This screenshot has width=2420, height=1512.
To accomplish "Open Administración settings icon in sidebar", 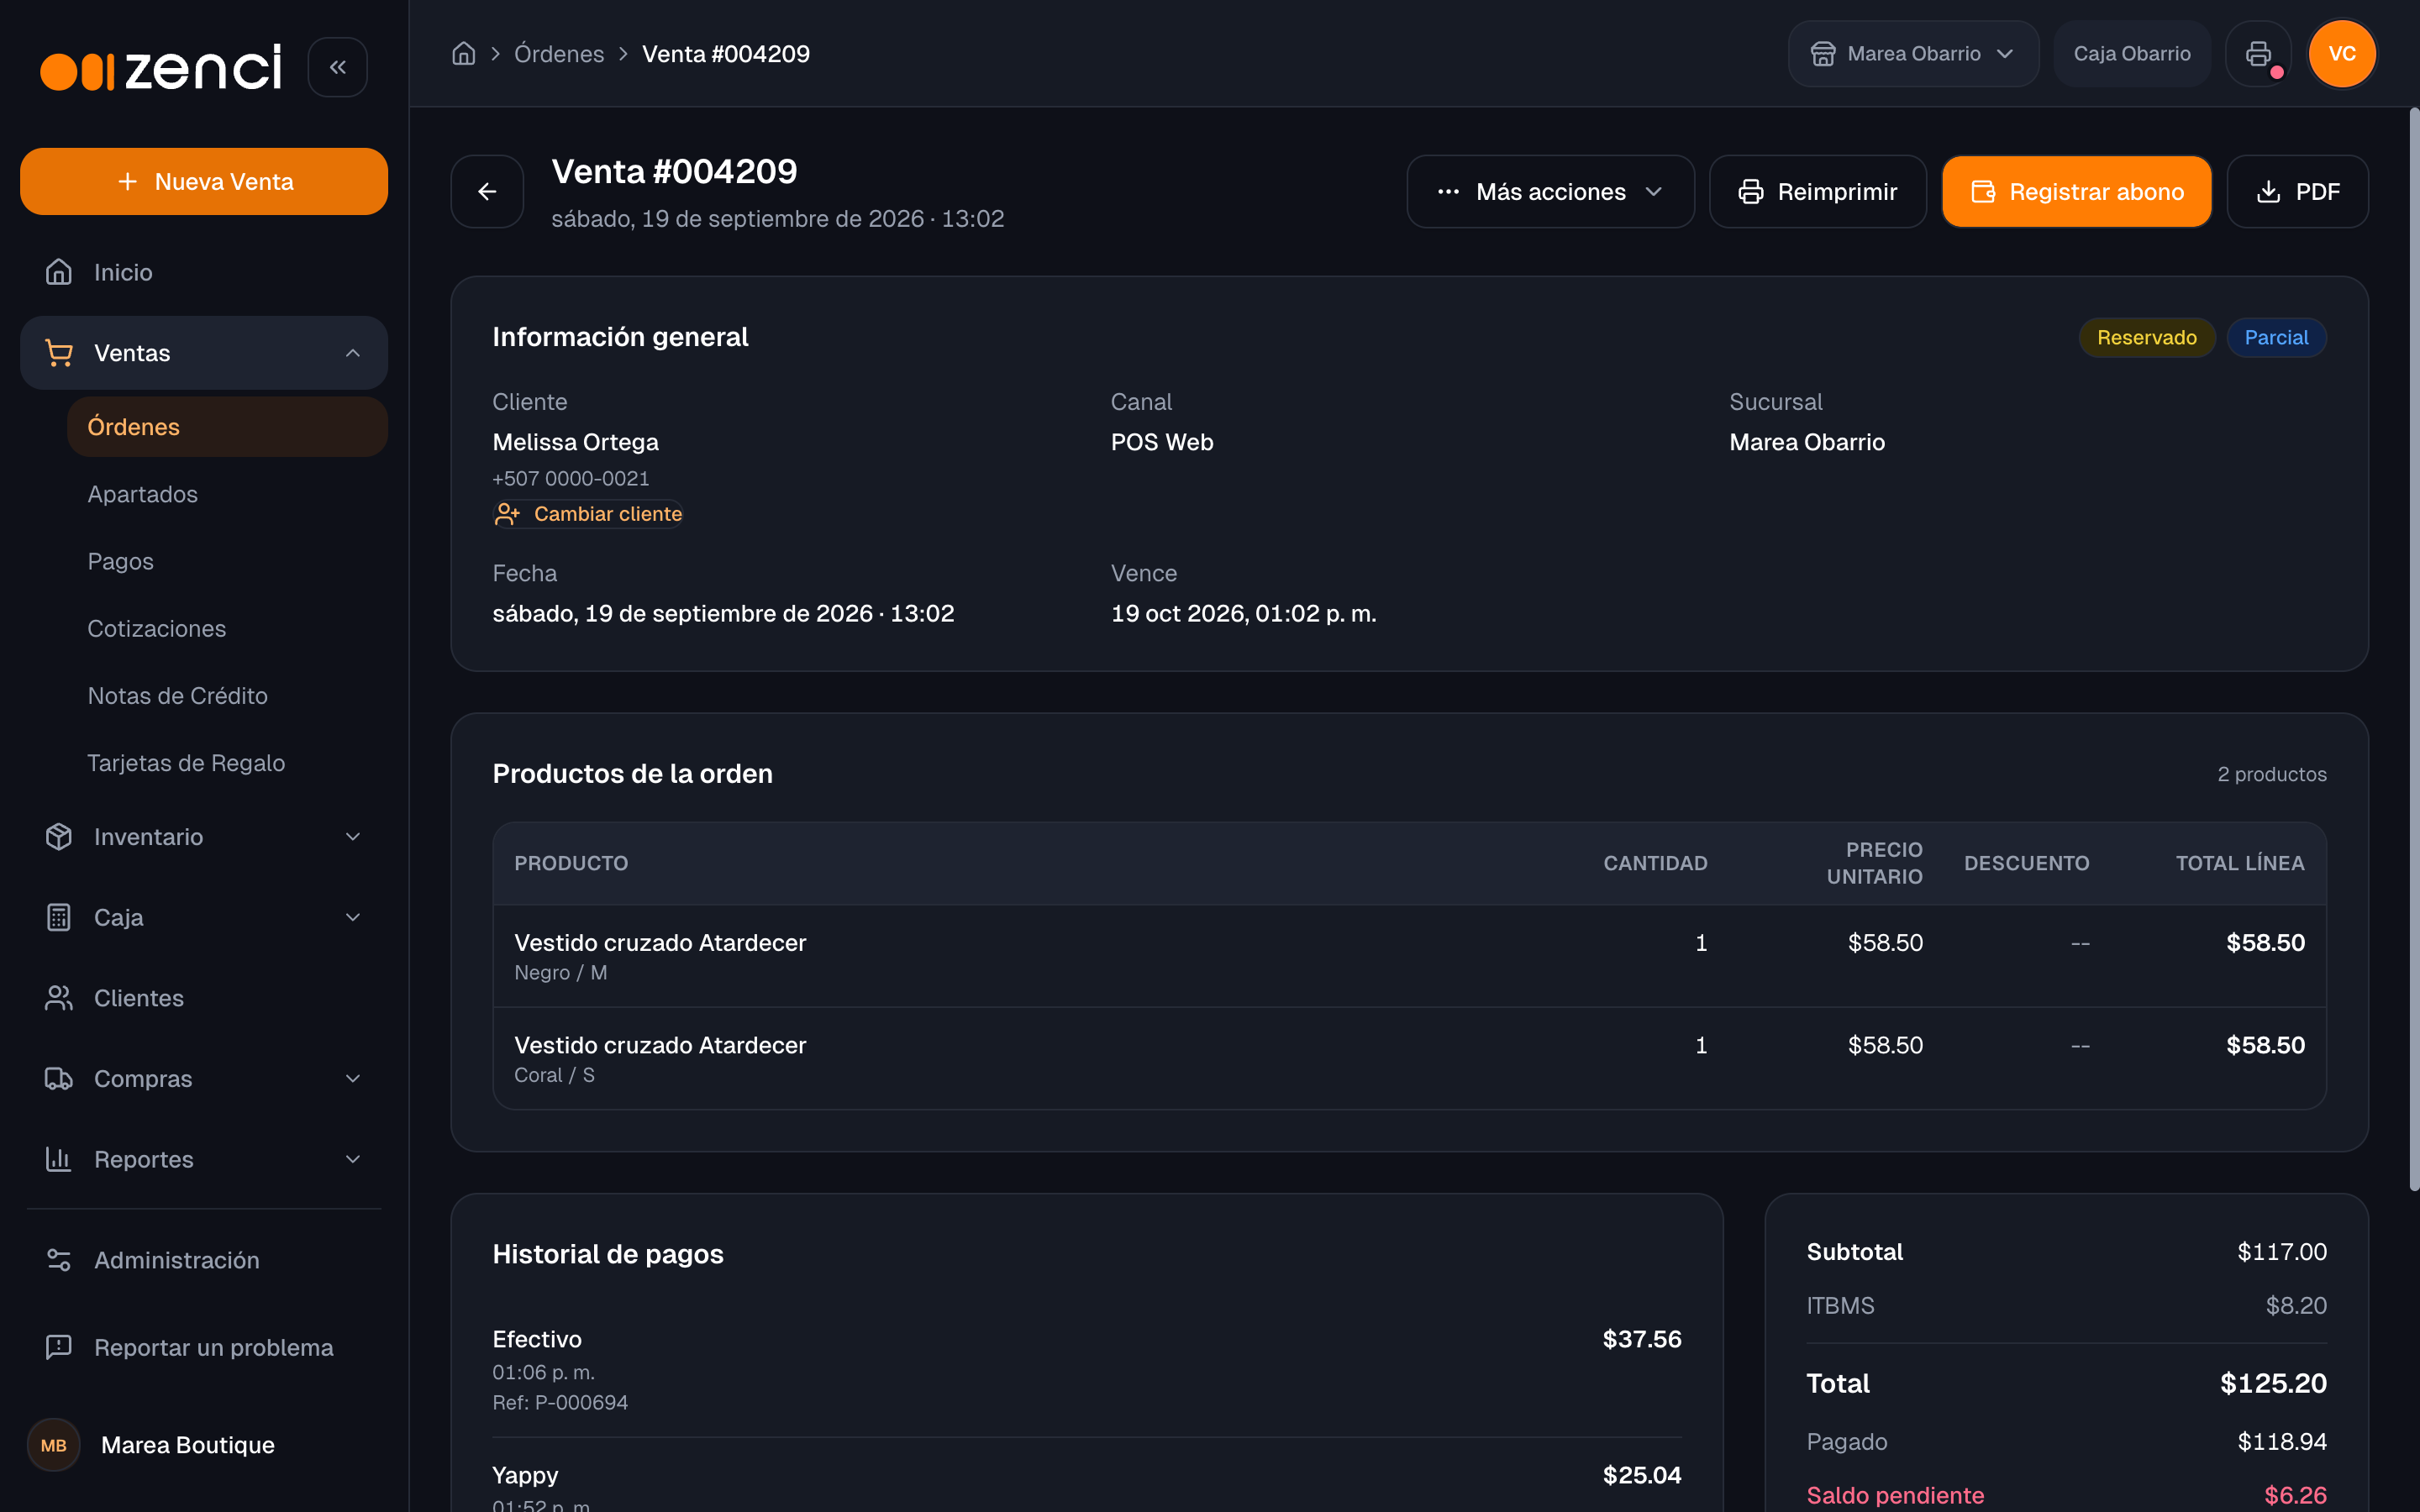I will point(59,1260).
